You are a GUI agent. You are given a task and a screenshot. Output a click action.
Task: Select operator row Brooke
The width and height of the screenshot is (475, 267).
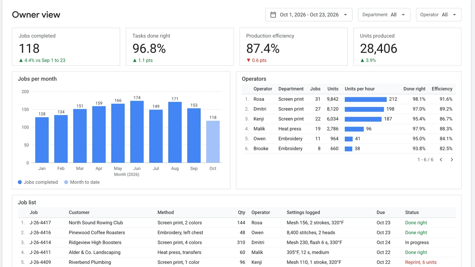pos(349,149)
